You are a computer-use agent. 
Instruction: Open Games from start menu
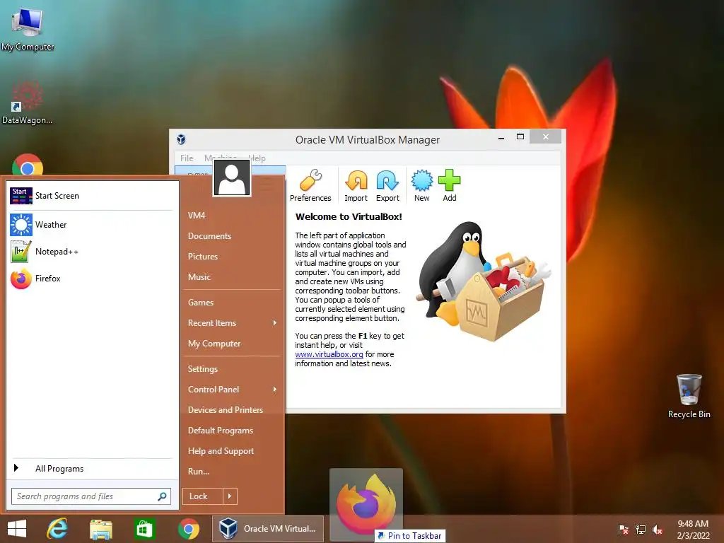[x=200, y=303]
